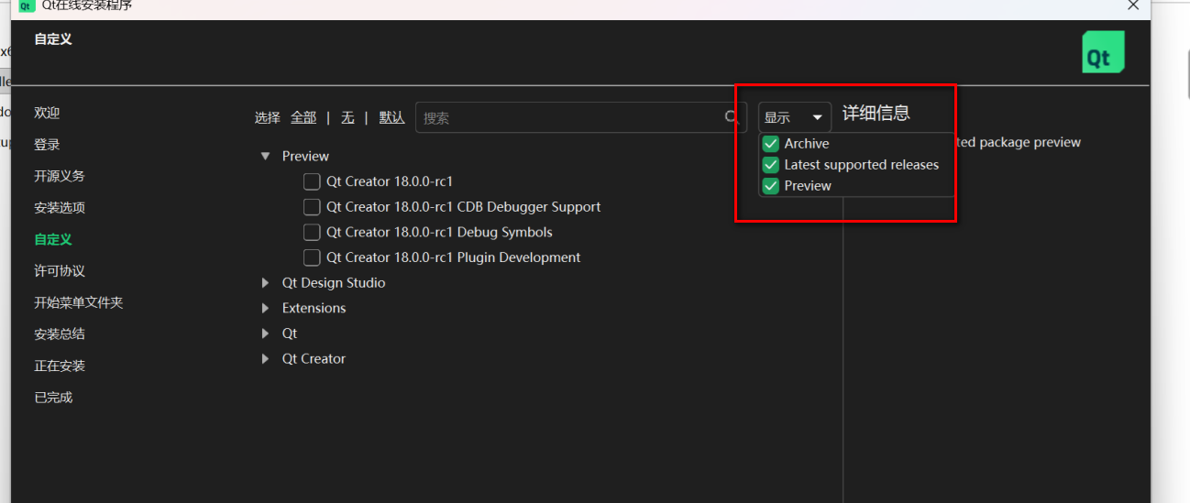Image resolution: width=1190 pixels, height=503 pixels.
Task: Go to the 已完成 step in sidebar
Action: (53, 398)
